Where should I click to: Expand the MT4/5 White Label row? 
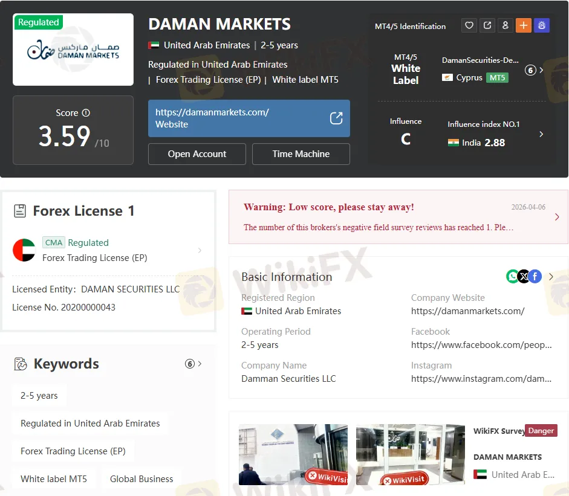tap(541, 70)
